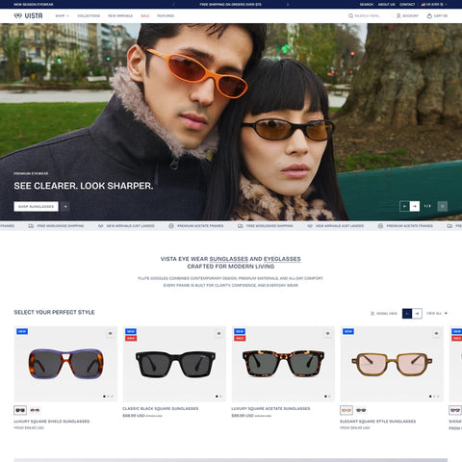Viewport: 462px width, 462px height.
Task: Show previous products with carousel left arrow
Action: point(407,313)
